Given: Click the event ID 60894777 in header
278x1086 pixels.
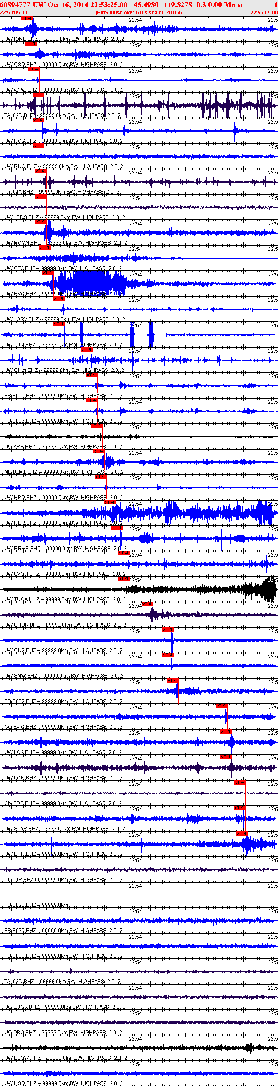Looking at the screenshot, I should (15, 4).
